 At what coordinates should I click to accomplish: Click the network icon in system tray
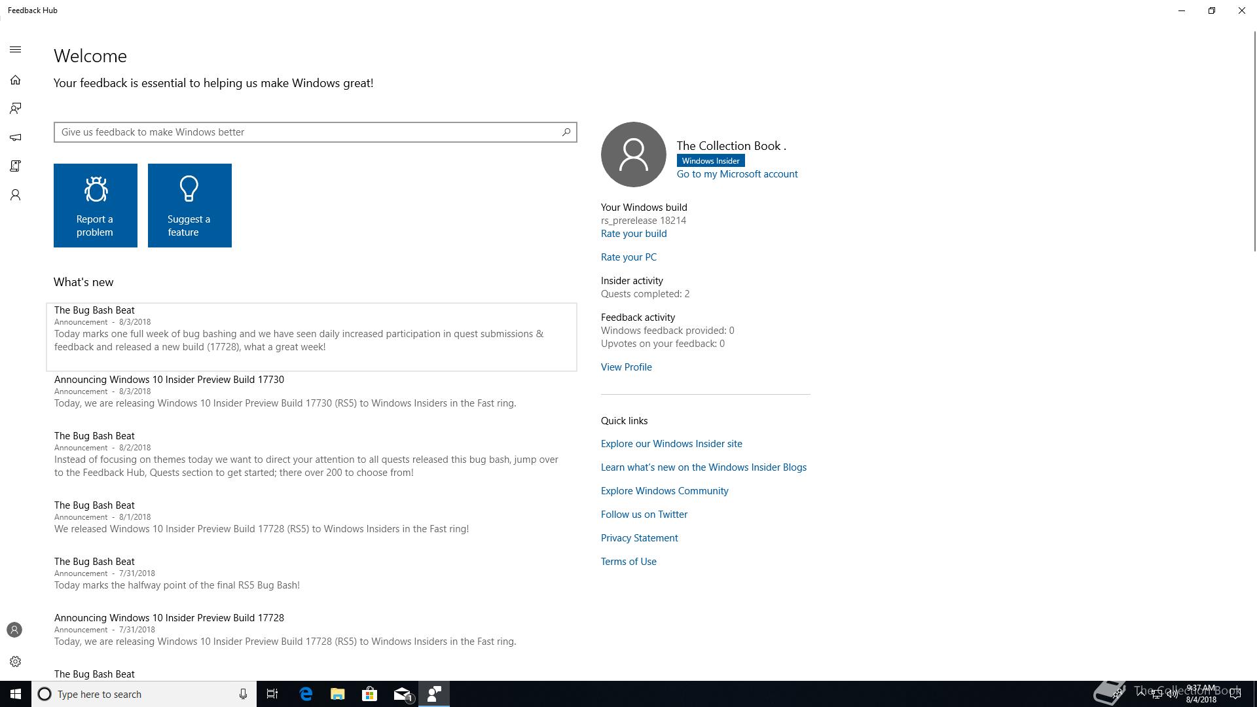[1157, 694]
